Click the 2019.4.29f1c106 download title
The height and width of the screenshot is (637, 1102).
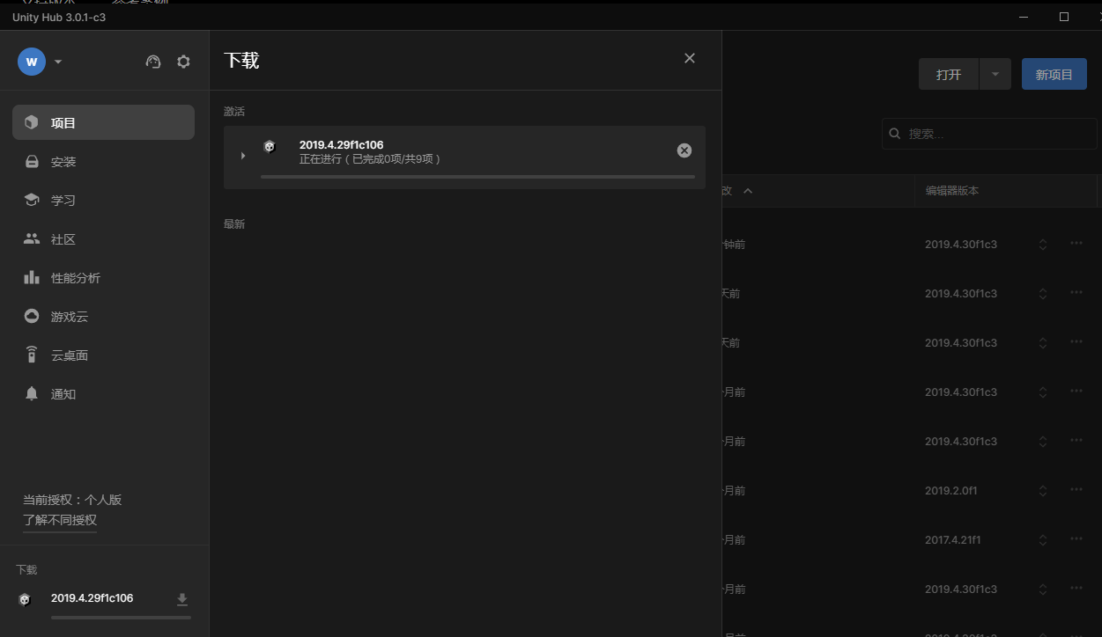coord(342,145)
